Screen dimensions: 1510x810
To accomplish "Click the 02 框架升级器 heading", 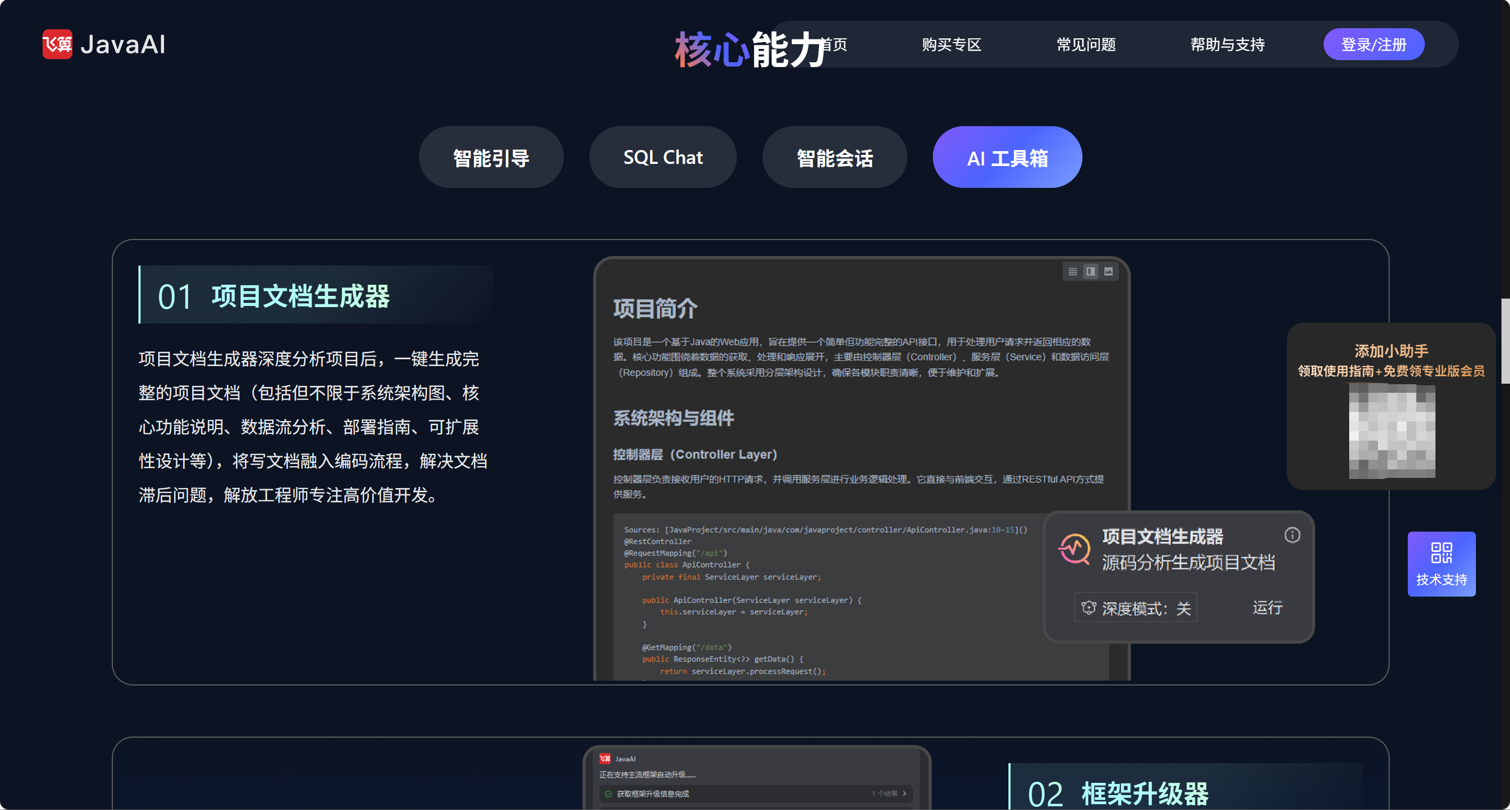I will tap(1118, 794).
